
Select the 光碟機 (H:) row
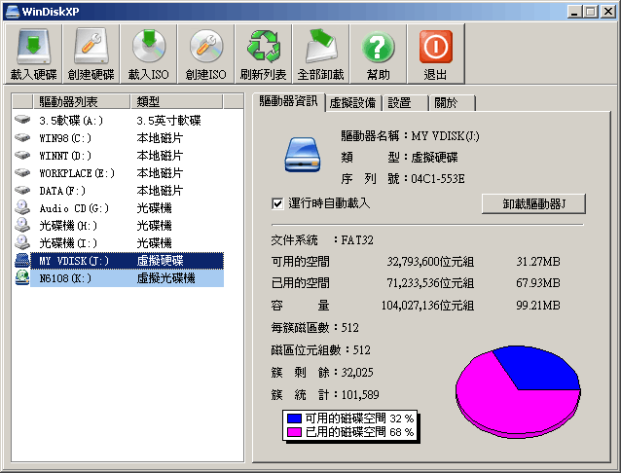coord(119,226)
